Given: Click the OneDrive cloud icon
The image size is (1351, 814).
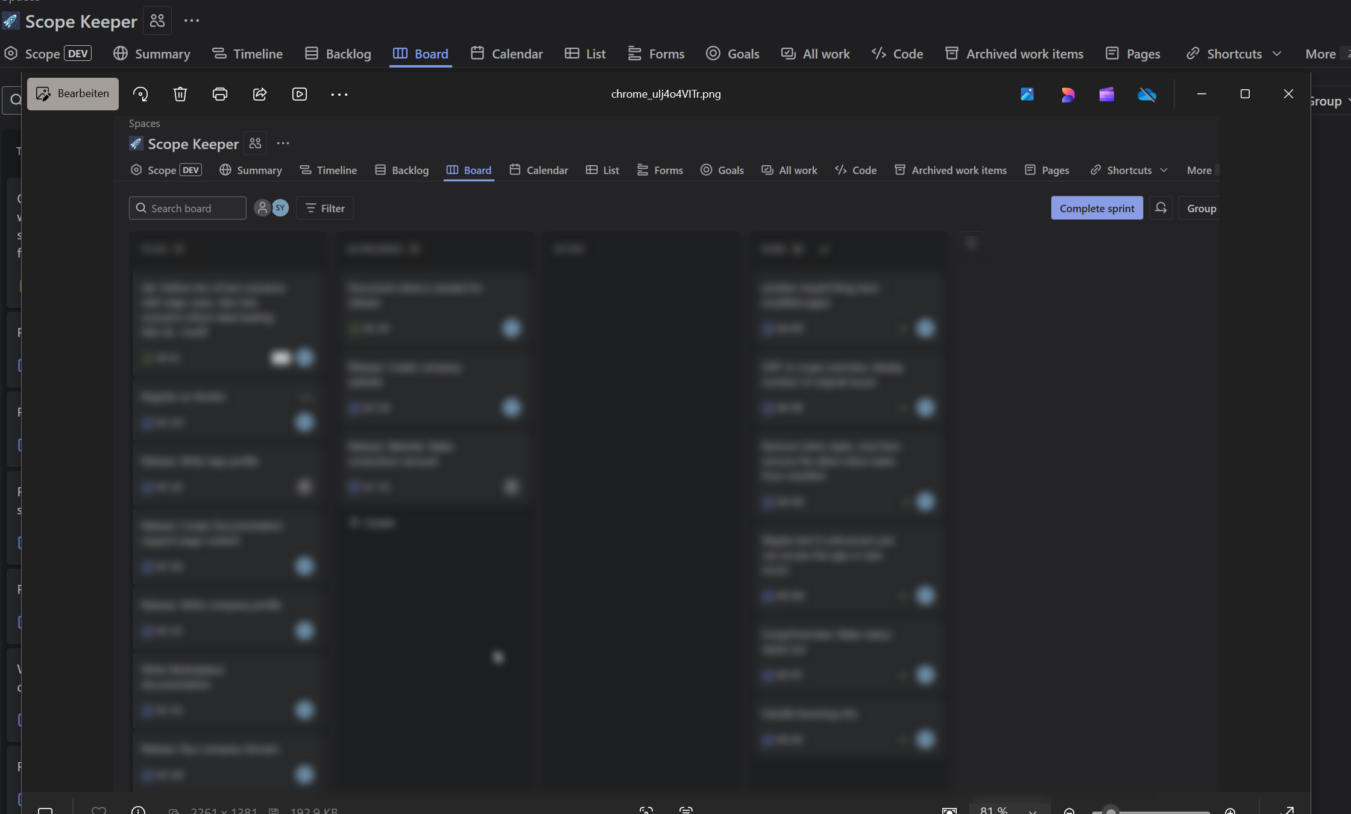Looking at the screenshot, I should pyautogui.click(x=1147, y=94).
